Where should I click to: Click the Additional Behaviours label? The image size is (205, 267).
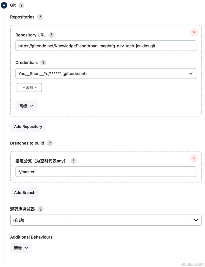[31, 237]
